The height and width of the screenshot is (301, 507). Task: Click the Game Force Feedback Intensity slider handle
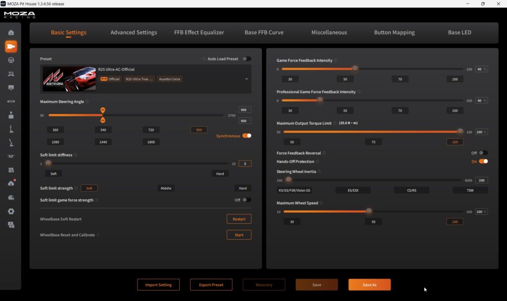[x=355, y=69]
